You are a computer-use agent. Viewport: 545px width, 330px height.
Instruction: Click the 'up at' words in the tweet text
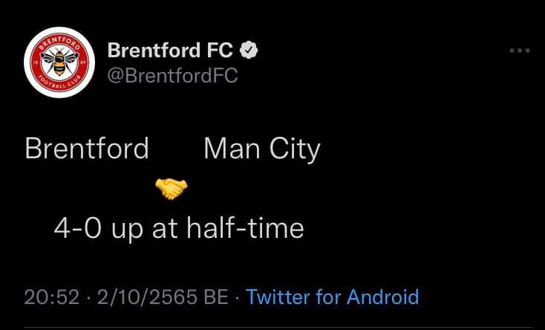pos(146,230)
